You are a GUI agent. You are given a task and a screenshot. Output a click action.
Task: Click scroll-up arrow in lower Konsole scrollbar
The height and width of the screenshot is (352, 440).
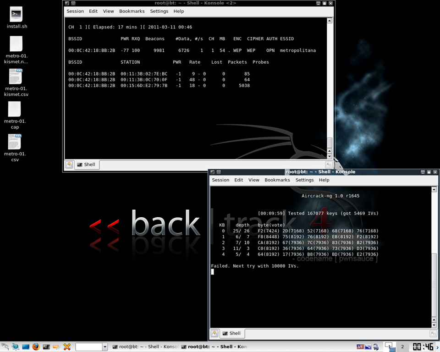pyautogui.click(x=434, y=189)
